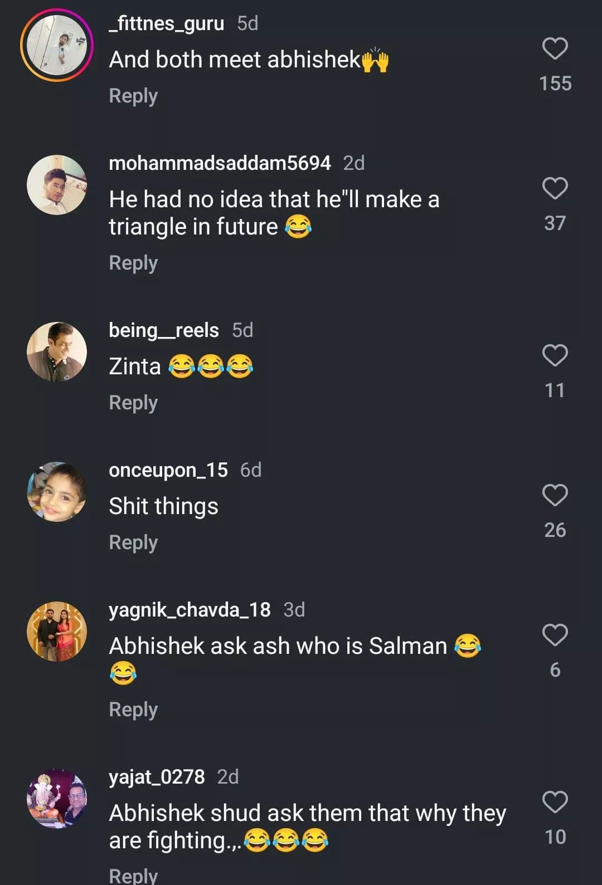Viewport: 602px width, 885px height.
Task: View mohammadsaddam5694's profile picture
Action: [57, 185]
